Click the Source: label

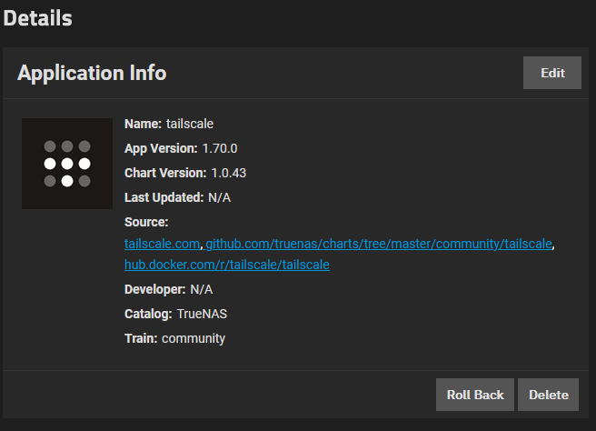(x=146, y=222)
